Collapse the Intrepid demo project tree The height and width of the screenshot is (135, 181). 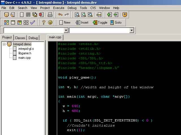click(4, 44)
